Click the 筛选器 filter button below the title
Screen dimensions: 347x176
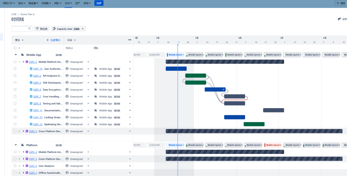41,28
